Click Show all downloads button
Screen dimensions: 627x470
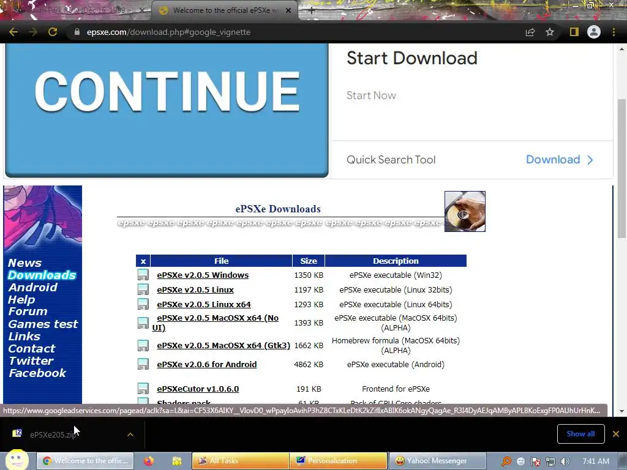click(x=580, y=434)
